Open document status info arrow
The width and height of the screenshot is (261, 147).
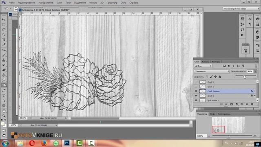pos(66,118)
